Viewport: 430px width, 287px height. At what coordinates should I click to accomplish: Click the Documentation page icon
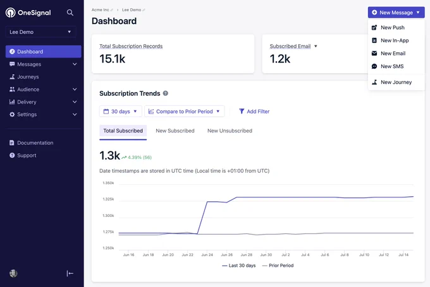coord(12,143)
